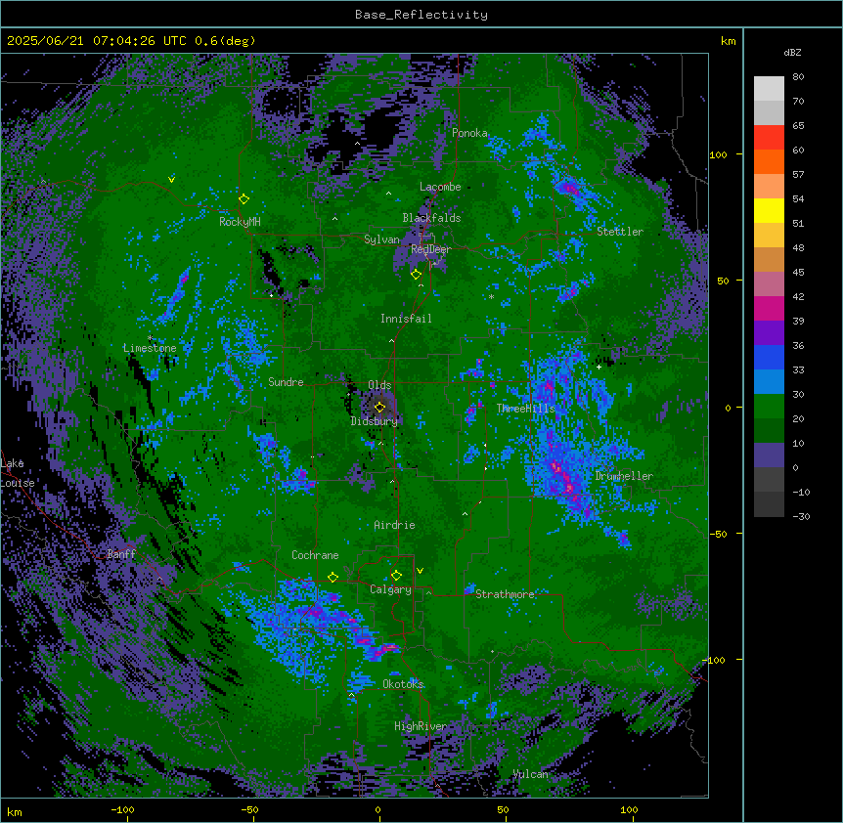Click the Airdrie label
This screenshot has height=823, width=843.
tap(394, 525)
